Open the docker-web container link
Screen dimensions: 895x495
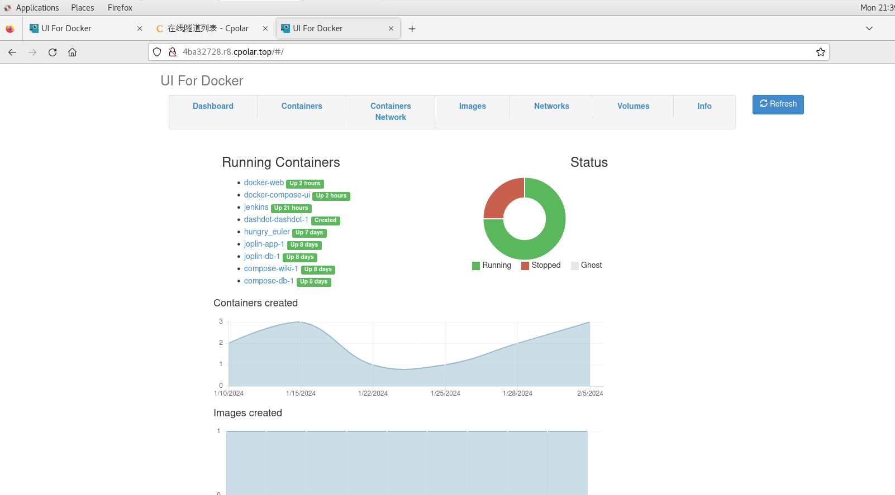click(x=264, y=182)
